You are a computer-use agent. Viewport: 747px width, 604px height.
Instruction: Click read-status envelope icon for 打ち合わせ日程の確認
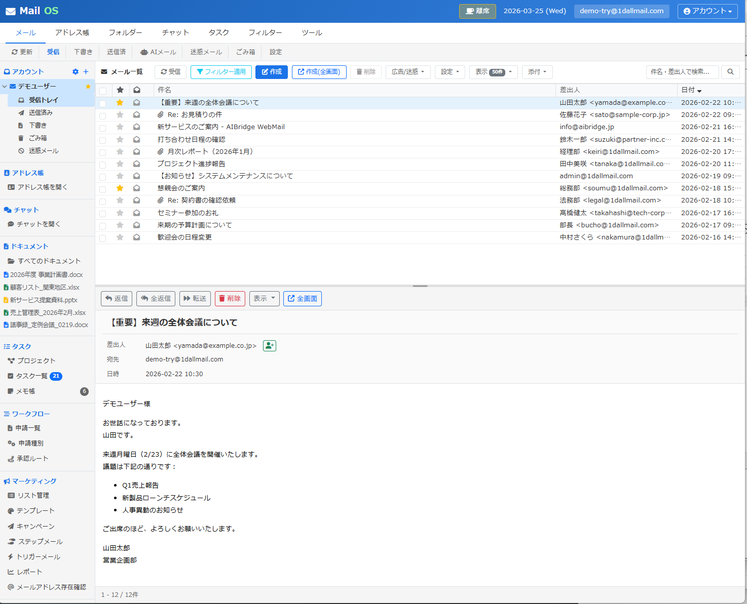pyautogui.click(x=136, y=139)
